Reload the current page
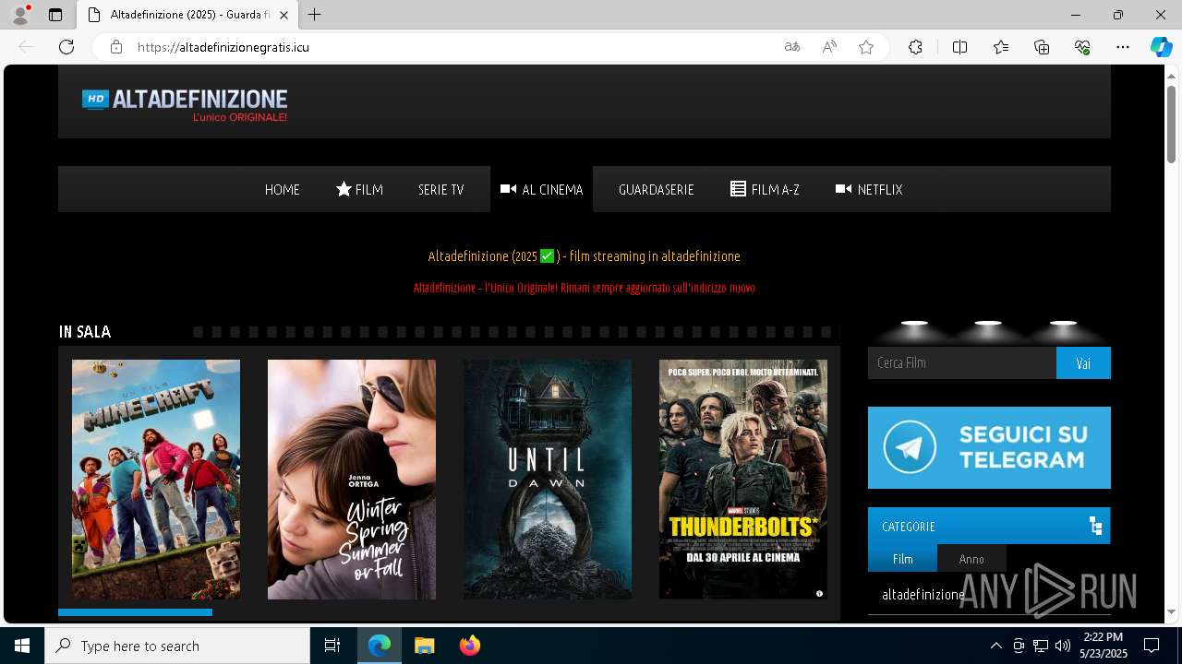Viewport: 1182px width, 664px height. click(x=66, y=47)
